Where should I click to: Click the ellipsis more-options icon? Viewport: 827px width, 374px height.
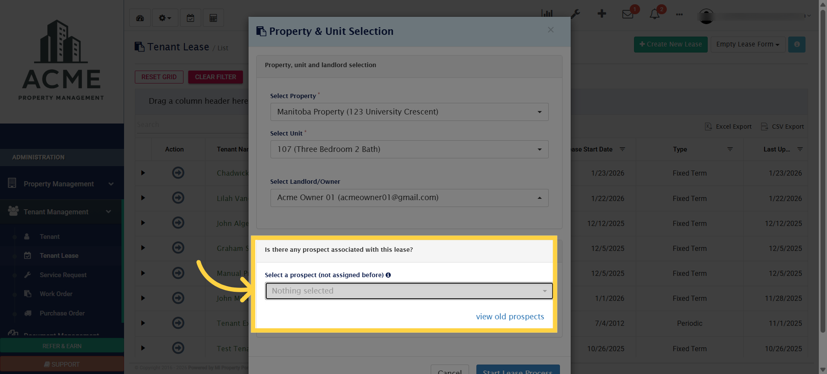point(679,14)
